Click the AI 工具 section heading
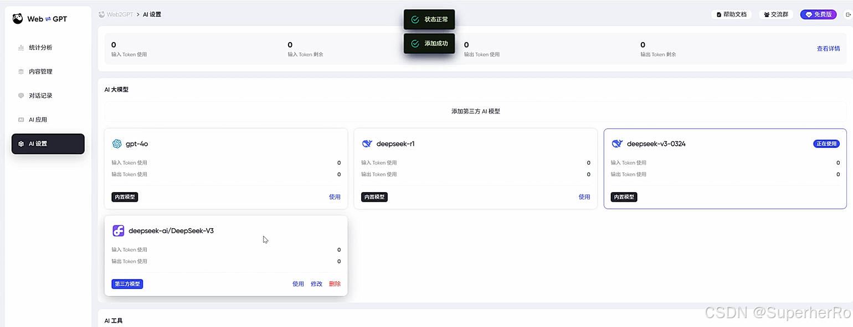This screenshot has width=853, height=327. pos(114,320)
